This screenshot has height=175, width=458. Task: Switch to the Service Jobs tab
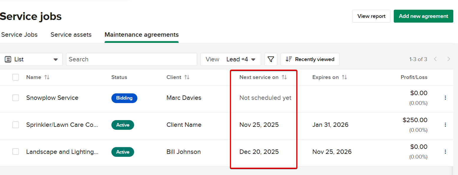(19, 35)
